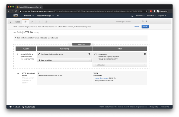This screenshot has width=179, height=117.
Task: Open the asdfsfds HTTP:80 listener dropdown
Action: coord(123,22)
